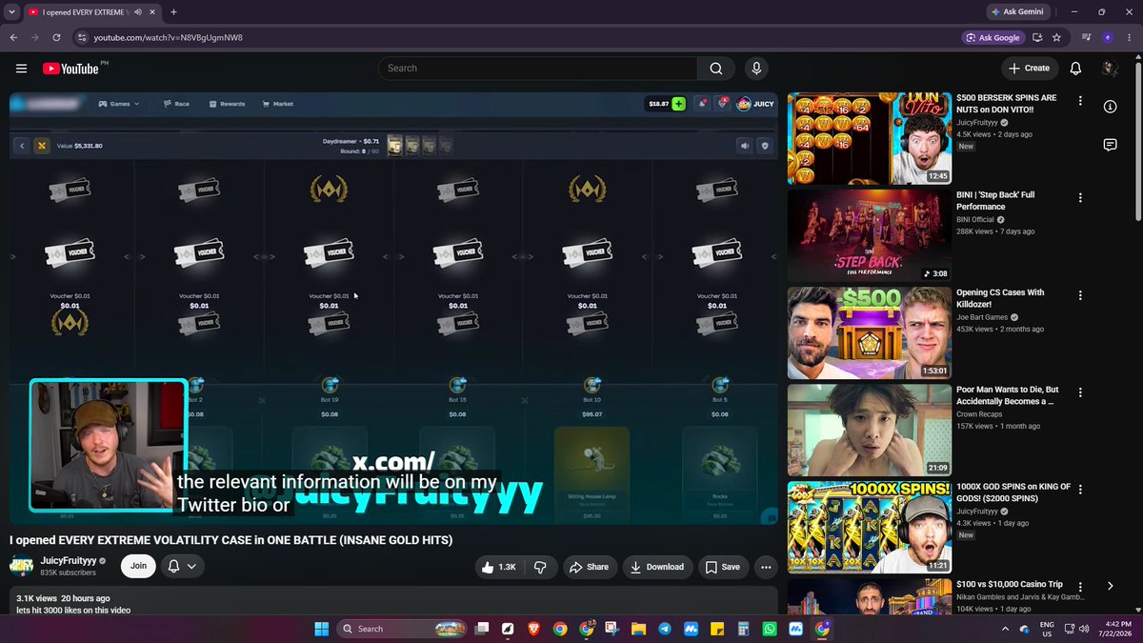Open YouTube notifications bell in header
1143x643 pixels.
tap(1075, 69)
